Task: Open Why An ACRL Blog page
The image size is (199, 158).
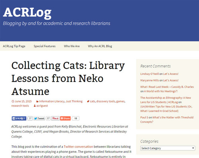Action: pyautogui.click(x=100, y=46)
